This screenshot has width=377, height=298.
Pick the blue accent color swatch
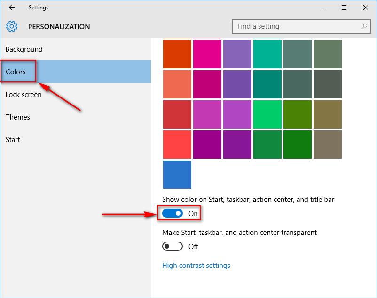(177, 175)
